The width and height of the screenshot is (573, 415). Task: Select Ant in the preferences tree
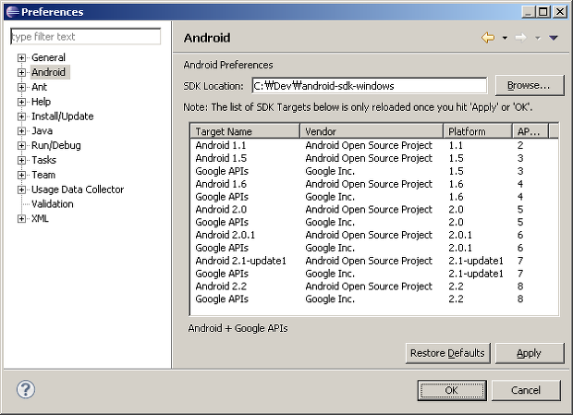pos(39,87)
